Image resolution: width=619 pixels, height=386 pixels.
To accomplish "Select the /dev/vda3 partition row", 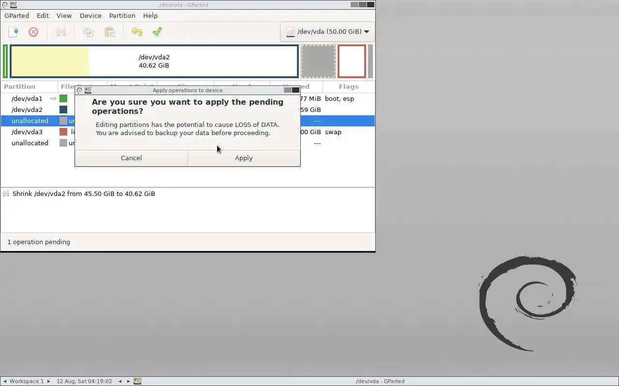I will [188, 132].
